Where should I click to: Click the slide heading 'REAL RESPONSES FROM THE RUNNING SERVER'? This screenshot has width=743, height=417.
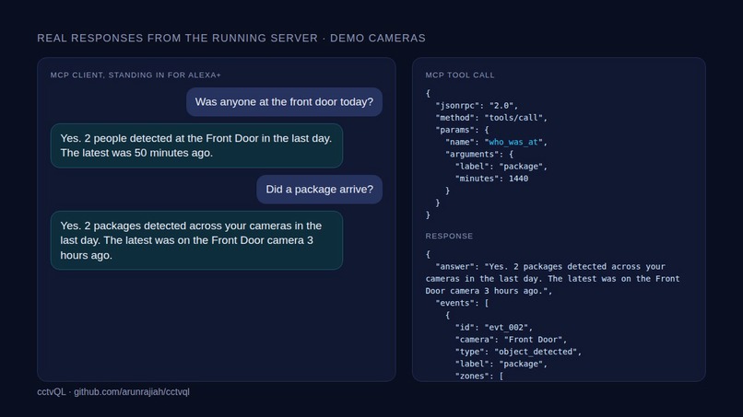coord(177,39)
